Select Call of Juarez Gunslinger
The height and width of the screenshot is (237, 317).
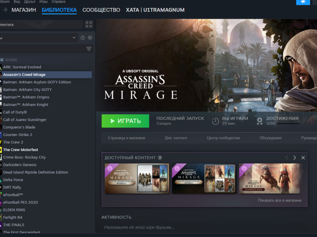point(46,119)
